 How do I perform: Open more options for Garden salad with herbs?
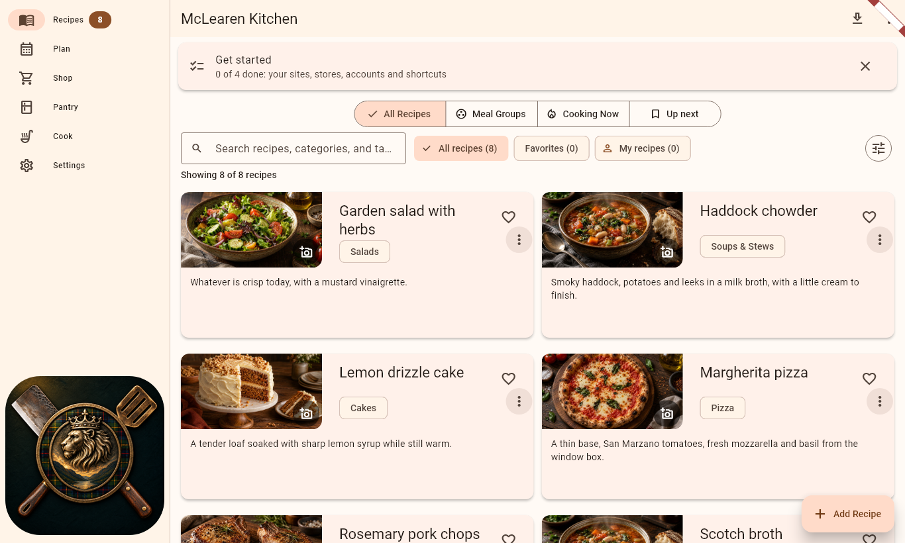tap(519, 240)
